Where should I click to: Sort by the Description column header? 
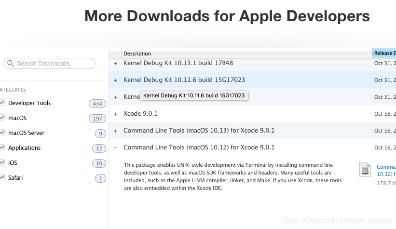[x=247, y=54]
